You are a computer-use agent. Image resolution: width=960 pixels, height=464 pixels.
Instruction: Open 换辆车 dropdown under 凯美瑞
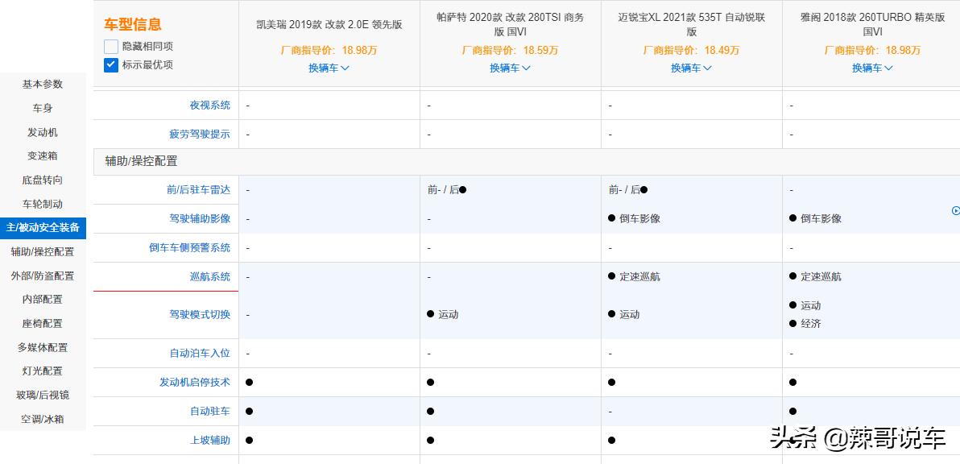click(329, 68)
